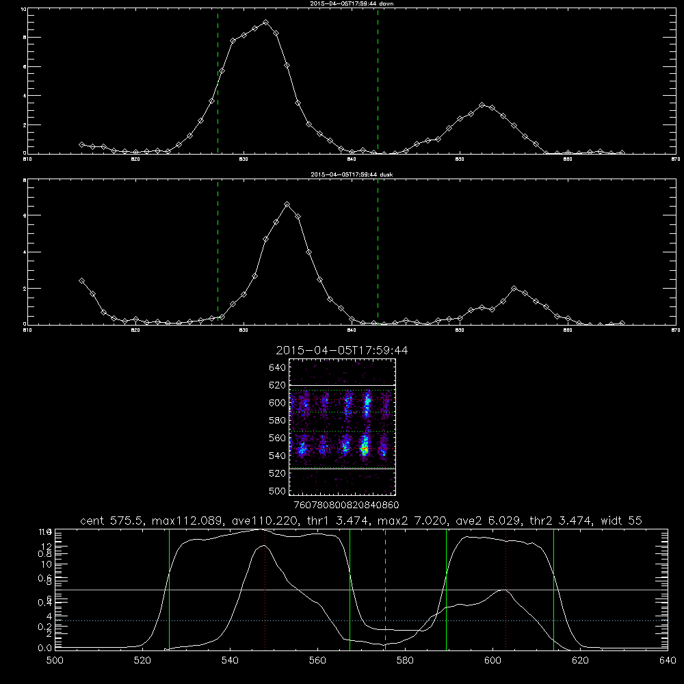Screen dimensions: 684x684
Task: Click the first diamond marker of the dusk curve
Action: pyautogui.click(x=81, y=281)
